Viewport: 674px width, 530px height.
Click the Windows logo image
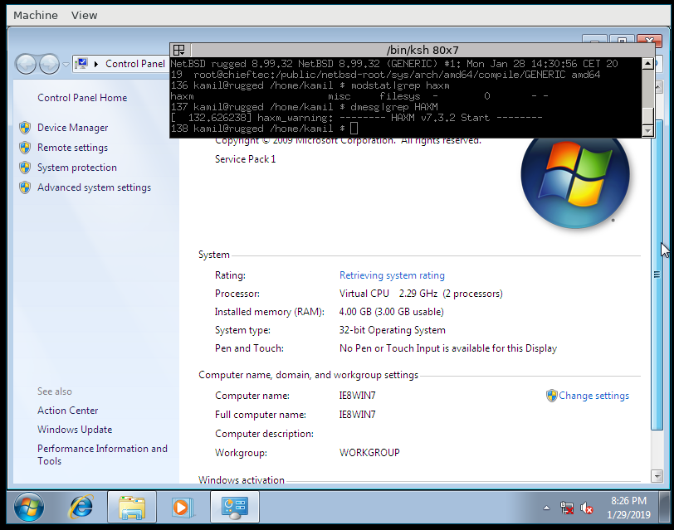coord(575,180)
